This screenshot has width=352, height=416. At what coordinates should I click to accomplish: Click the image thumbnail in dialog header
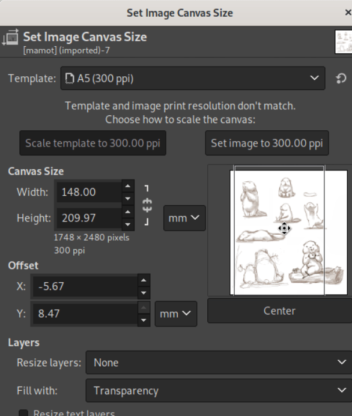tap(343, 42)
